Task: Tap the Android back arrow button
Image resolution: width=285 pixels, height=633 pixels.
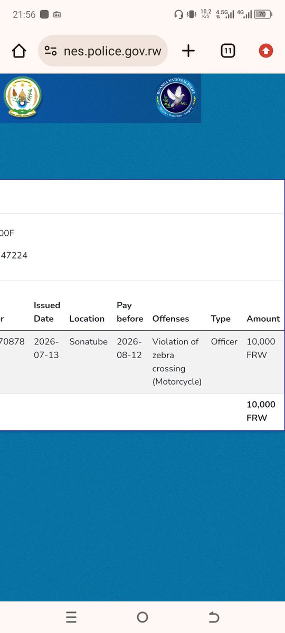Action: pos(213,617)
